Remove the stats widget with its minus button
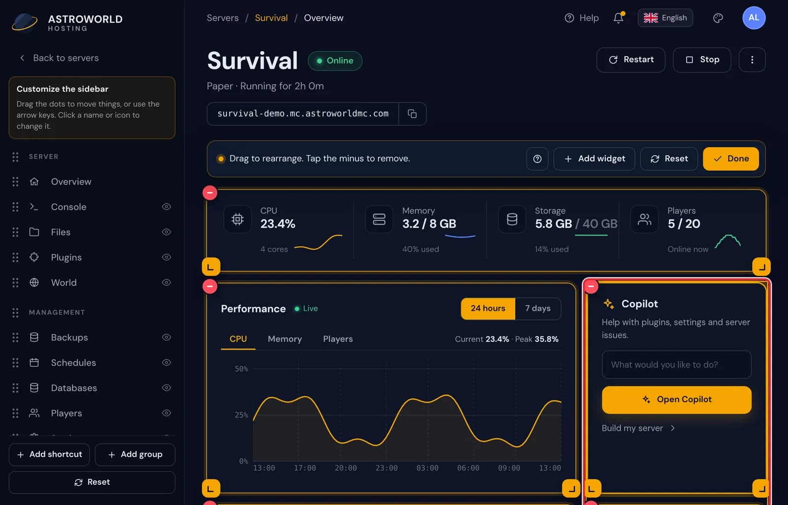Image resolution: width=788 pixels, height=505 pixels. pos(210,193)
